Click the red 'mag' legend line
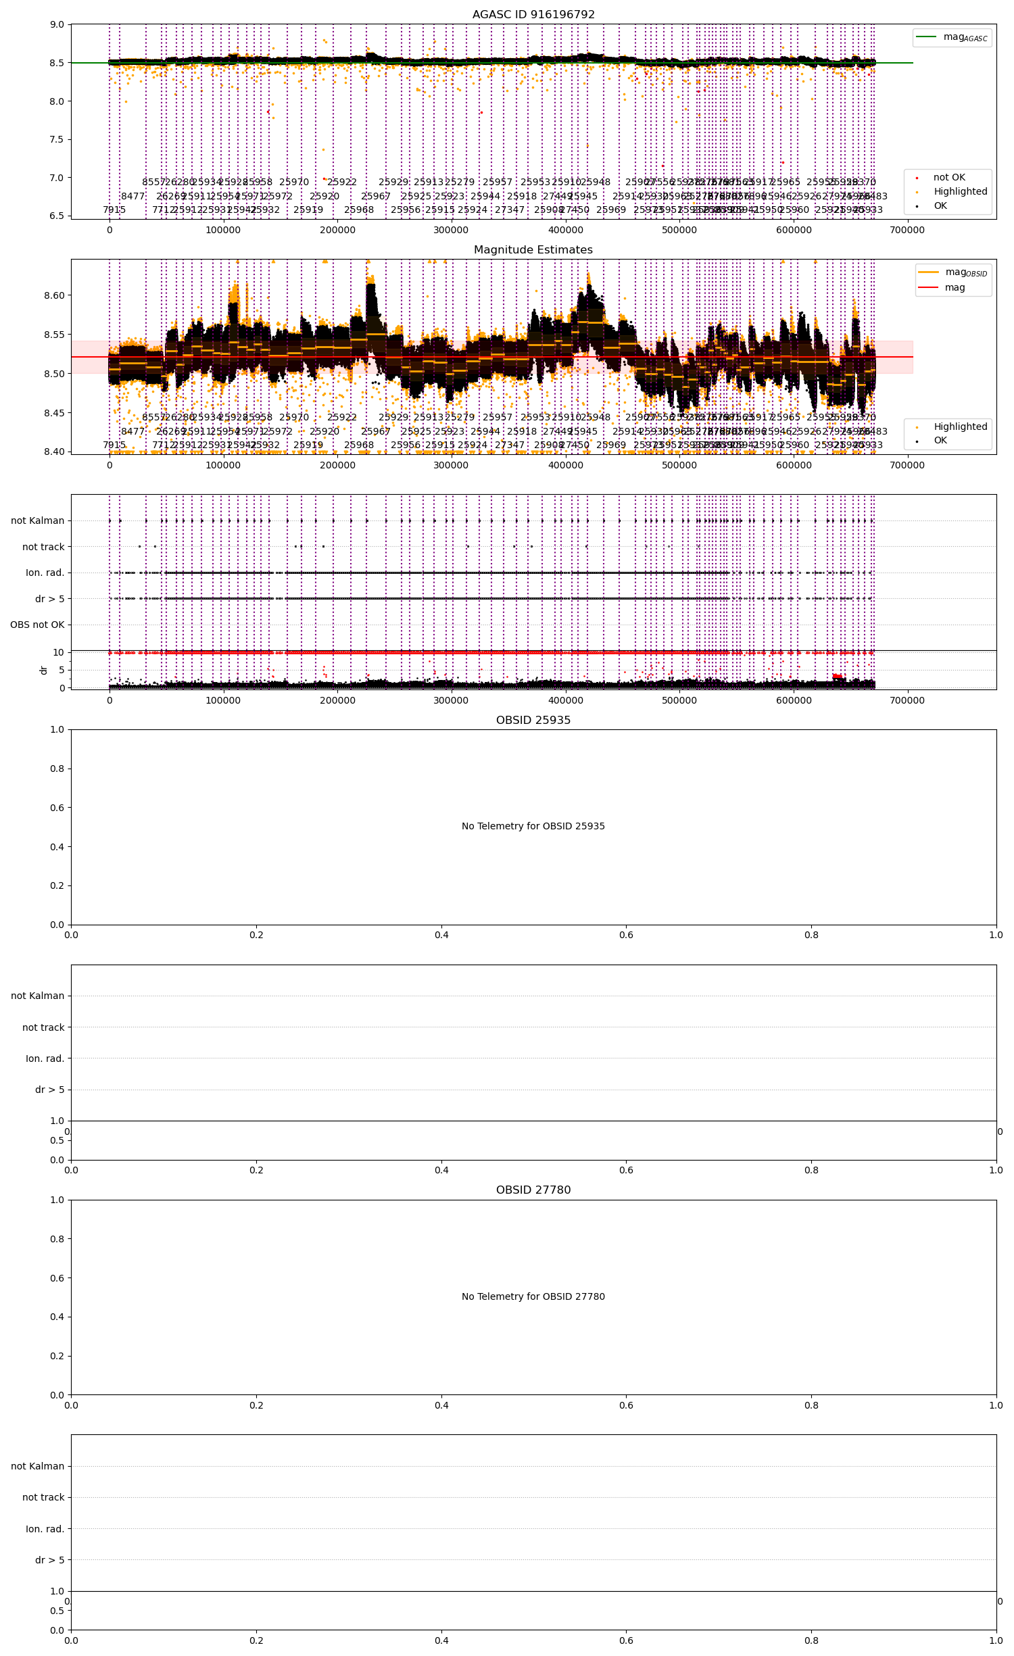 [928, 287]
